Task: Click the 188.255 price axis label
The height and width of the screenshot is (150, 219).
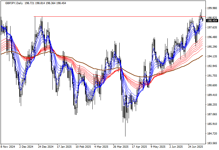Action: point(212,105)
